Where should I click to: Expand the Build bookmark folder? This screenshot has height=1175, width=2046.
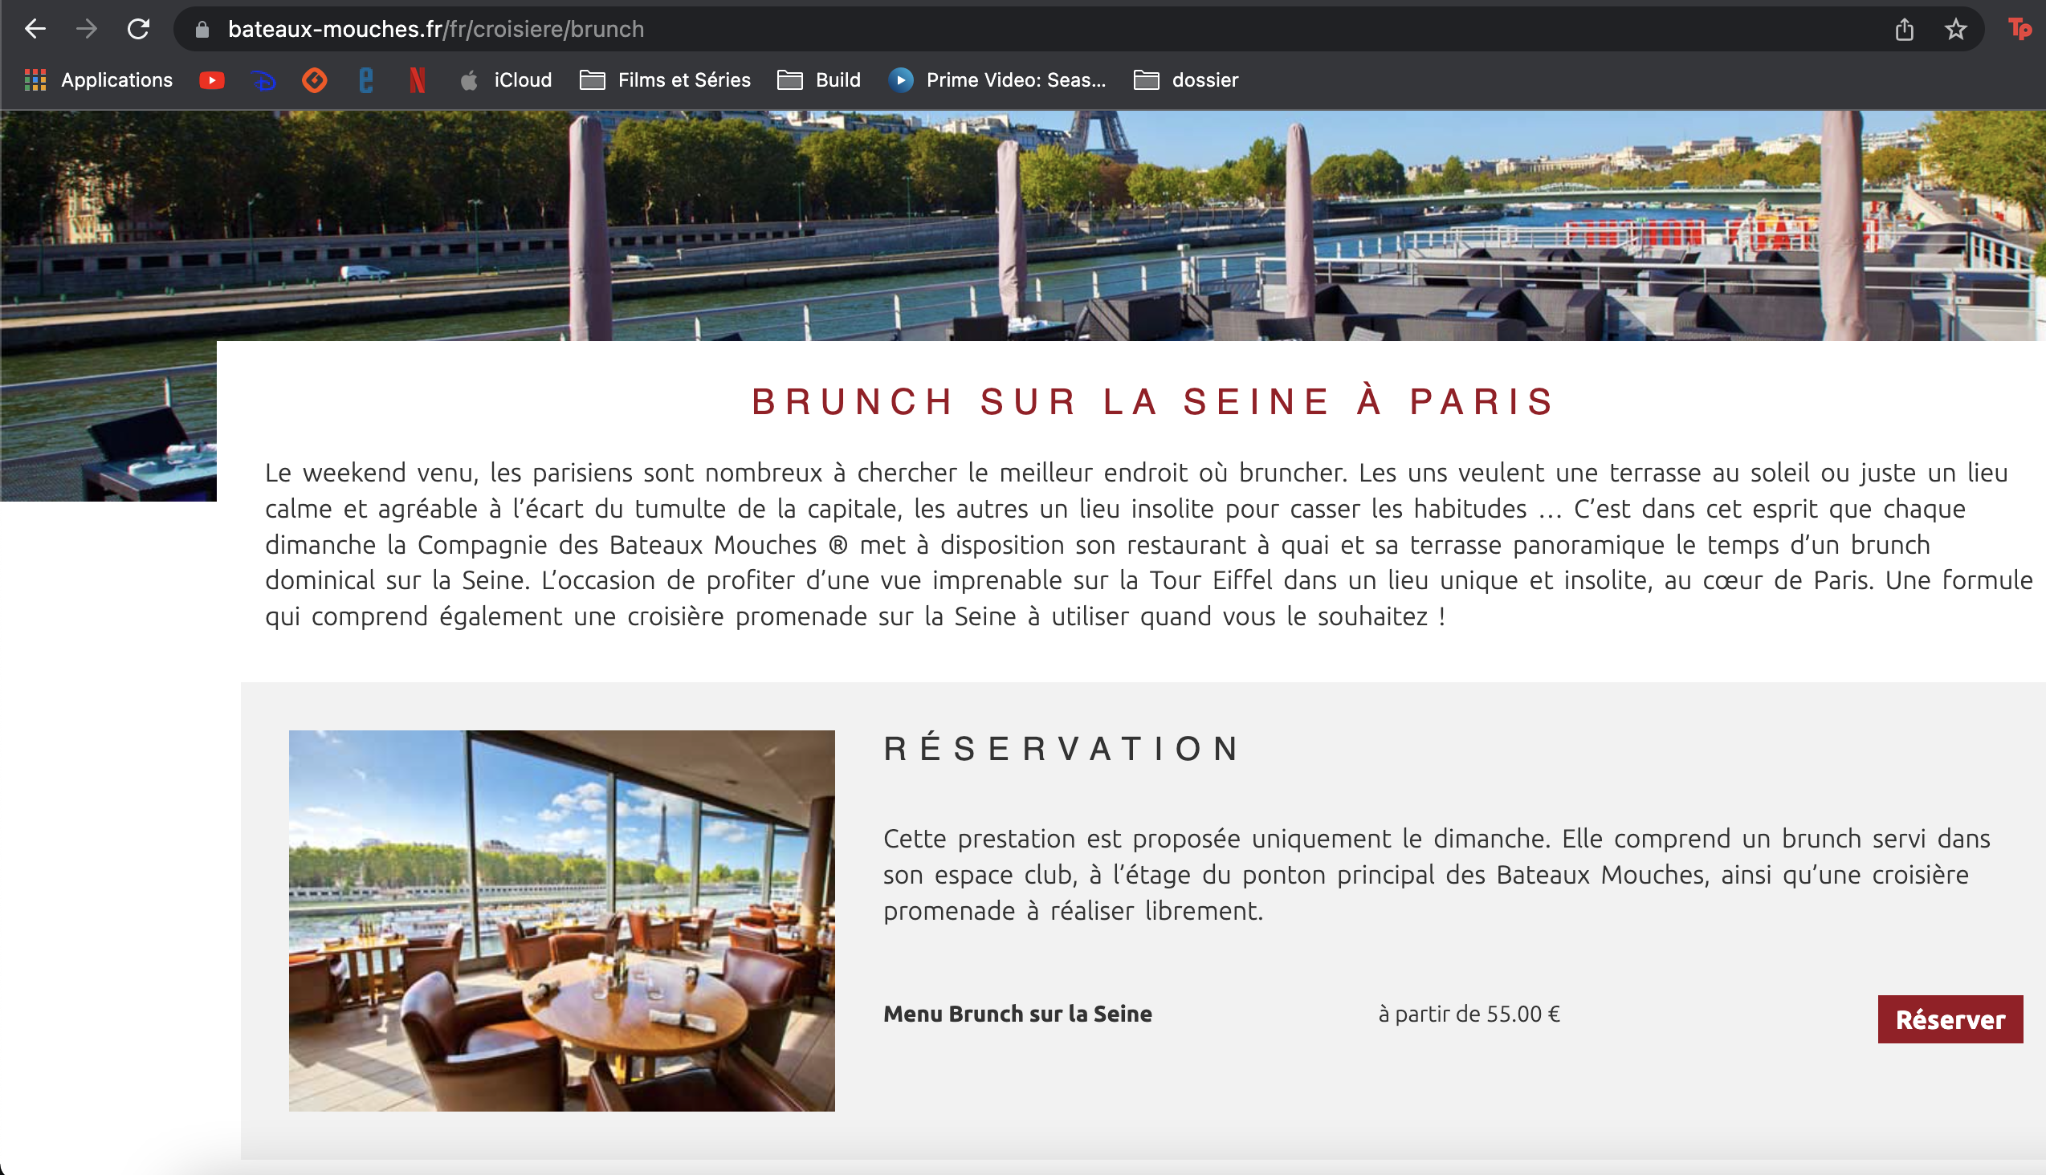click(x=819, y=80)
